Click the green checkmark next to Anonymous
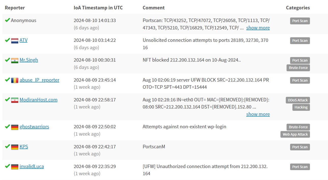 pos(7,20)
